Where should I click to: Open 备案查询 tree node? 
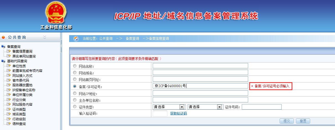pos(14,46)
